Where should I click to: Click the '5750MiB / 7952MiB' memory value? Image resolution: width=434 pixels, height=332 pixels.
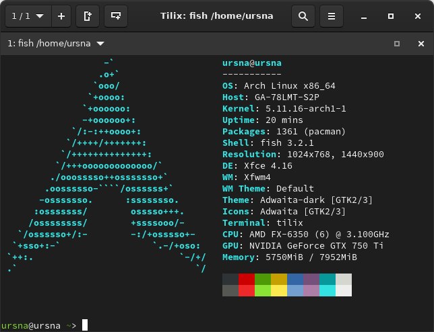click(x=311, y=257)
